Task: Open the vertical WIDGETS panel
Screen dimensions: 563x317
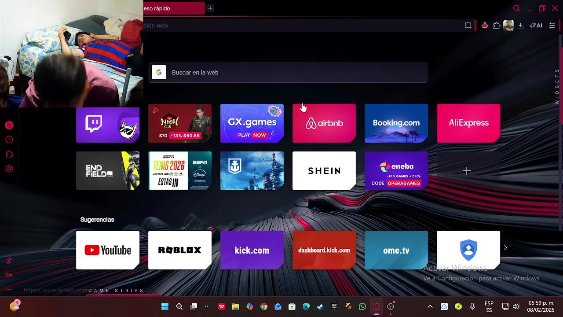Action: [x=557, y=86]
